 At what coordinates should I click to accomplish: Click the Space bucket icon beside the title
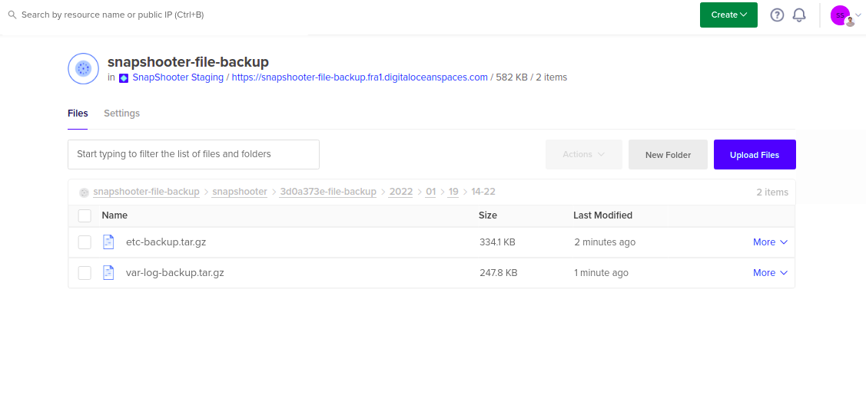84,69
